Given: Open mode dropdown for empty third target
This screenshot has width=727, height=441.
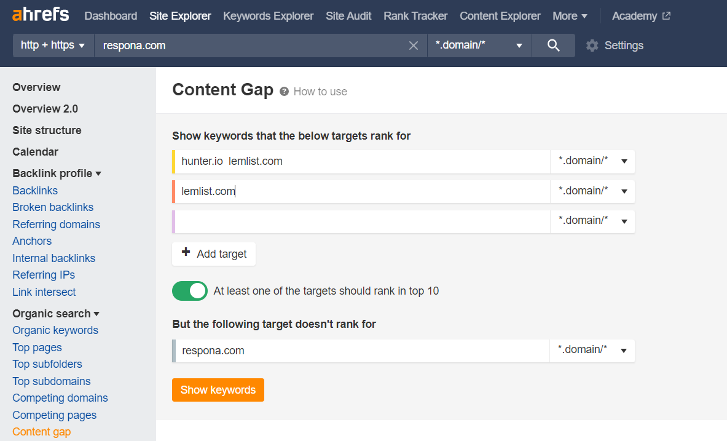Looking at the screenshot, I should click(592, 221).
